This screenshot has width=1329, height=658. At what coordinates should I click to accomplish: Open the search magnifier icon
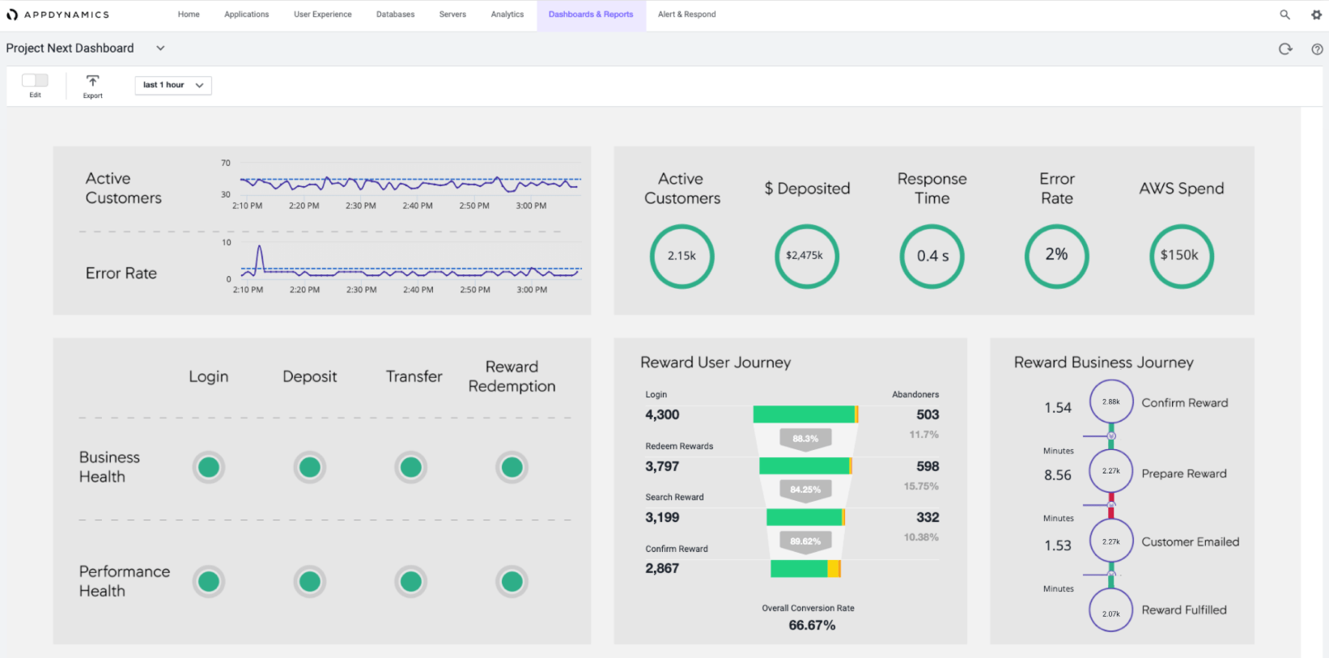(x=1284, y=15)
